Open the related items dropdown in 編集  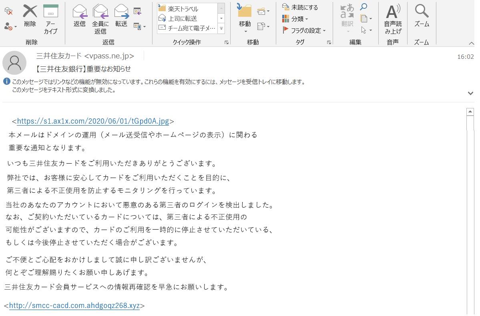click(x=366, y=19)
